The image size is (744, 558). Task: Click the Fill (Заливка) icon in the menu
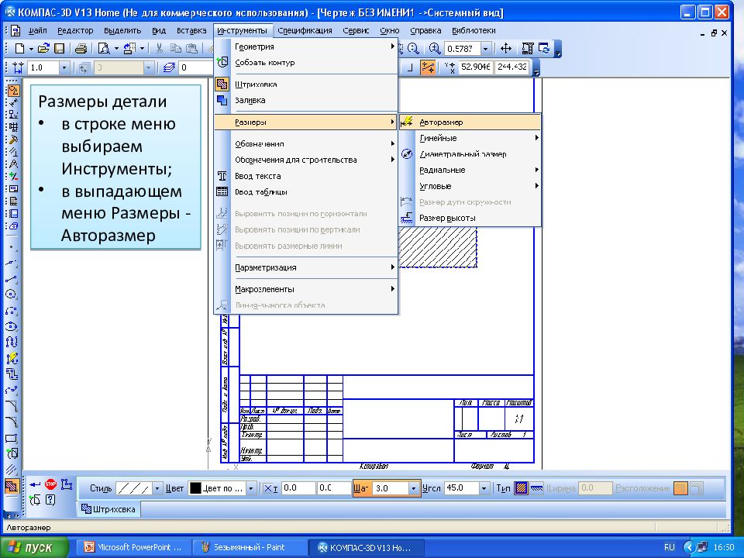tap(222, 100)
